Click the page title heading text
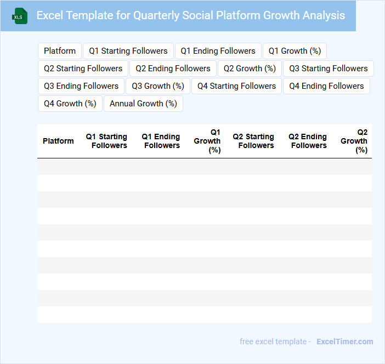The image size is (385, 364). click(x=191, y=15)
